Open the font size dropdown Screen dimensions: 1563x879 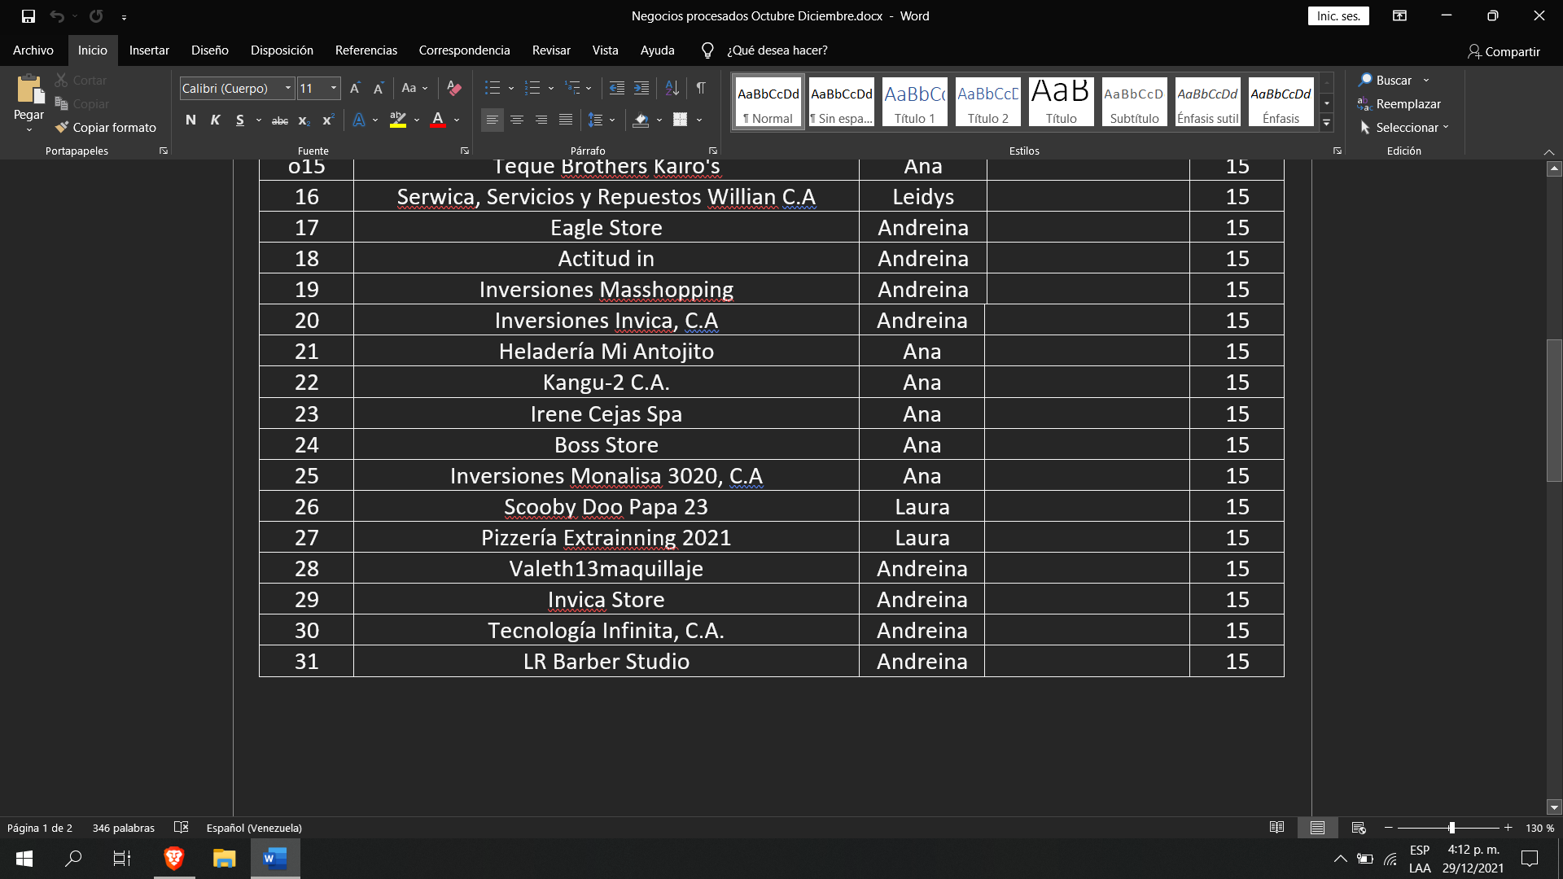pos(333,88)
